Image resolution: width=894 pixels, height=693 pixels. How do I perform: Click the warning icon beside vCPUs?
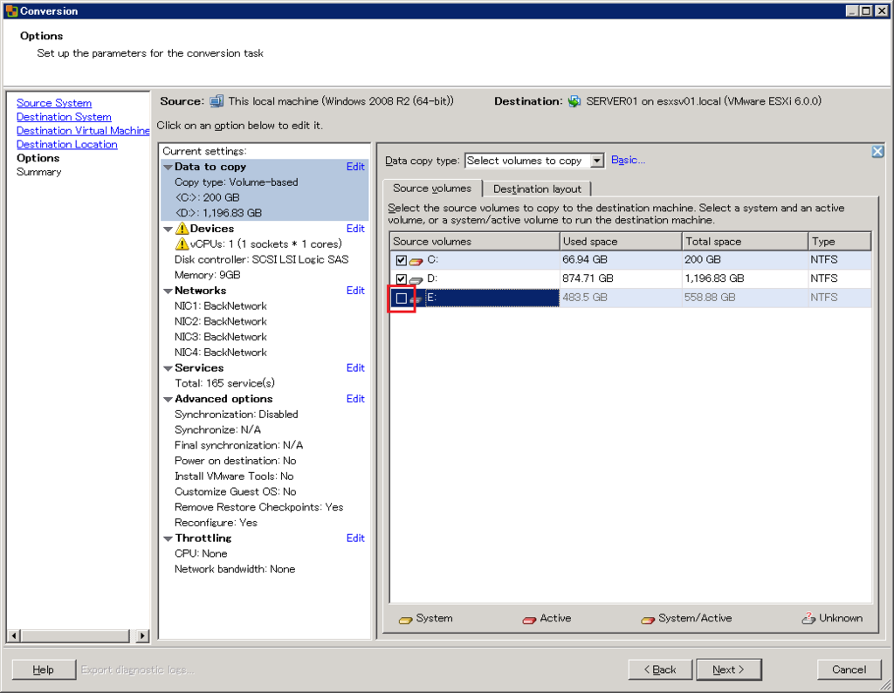[x=182, y=244]
